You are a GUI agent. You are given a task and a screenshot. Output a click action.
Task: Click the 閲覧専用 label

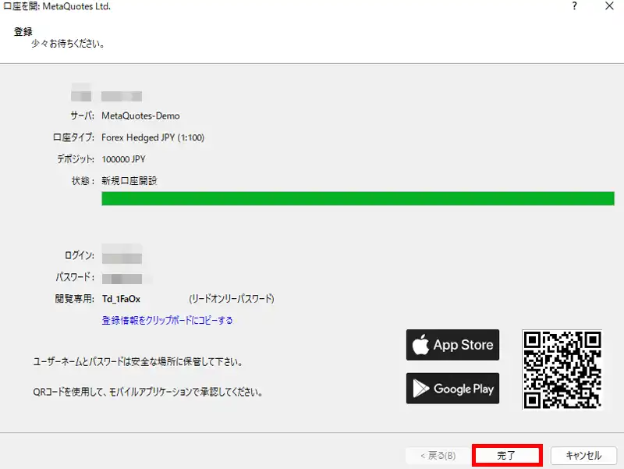[75, 299]
